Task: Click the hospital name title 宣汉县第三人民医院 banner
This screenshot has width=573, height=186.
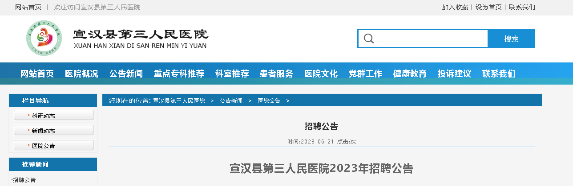Action: click(141, 34)
